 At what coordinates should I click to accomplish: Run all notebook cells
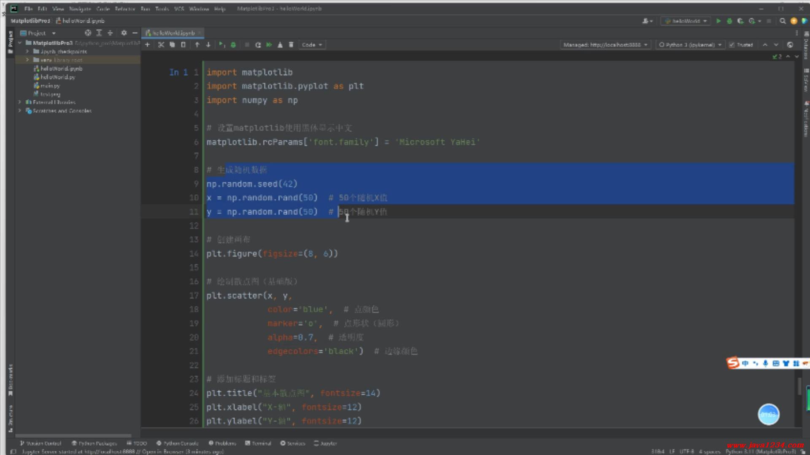[269, 45]
